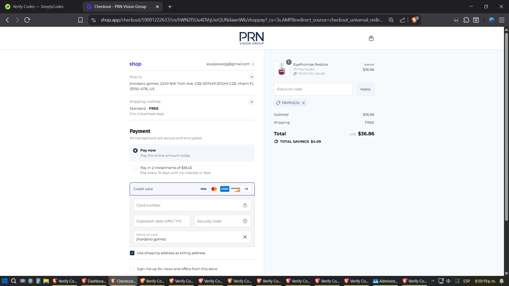This screenshot has height=286, width=509.
Task: Open the zoom control in address bar
Action: [x=391, y=20]
